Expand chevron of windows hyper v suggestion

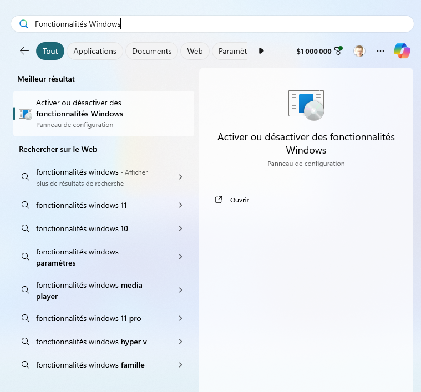(181, 342)
